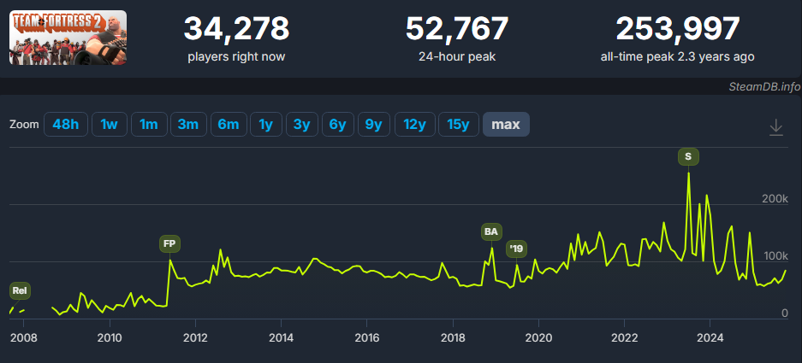Click the max zoom button
The width and height of the screenshot is (802, 363).
506,125
